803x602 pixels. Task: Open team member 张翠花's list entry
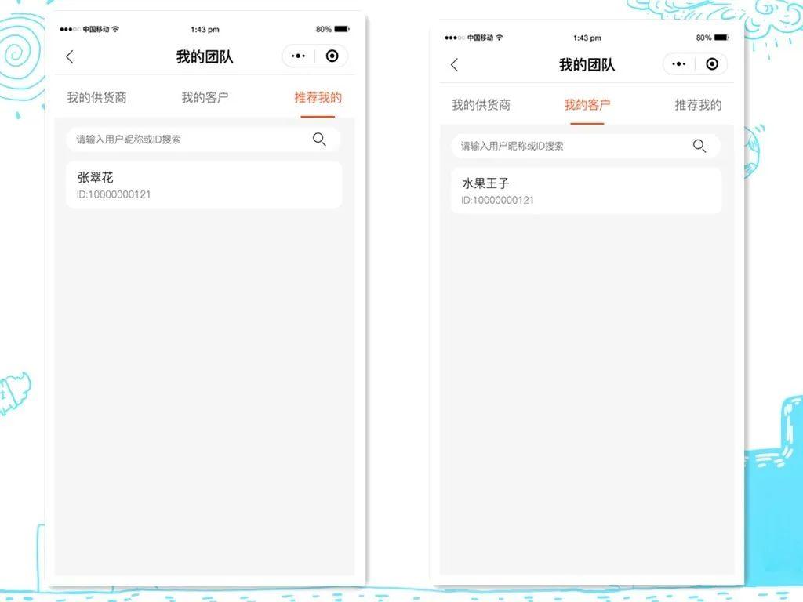pyautogui.click(x=203, y=184)
